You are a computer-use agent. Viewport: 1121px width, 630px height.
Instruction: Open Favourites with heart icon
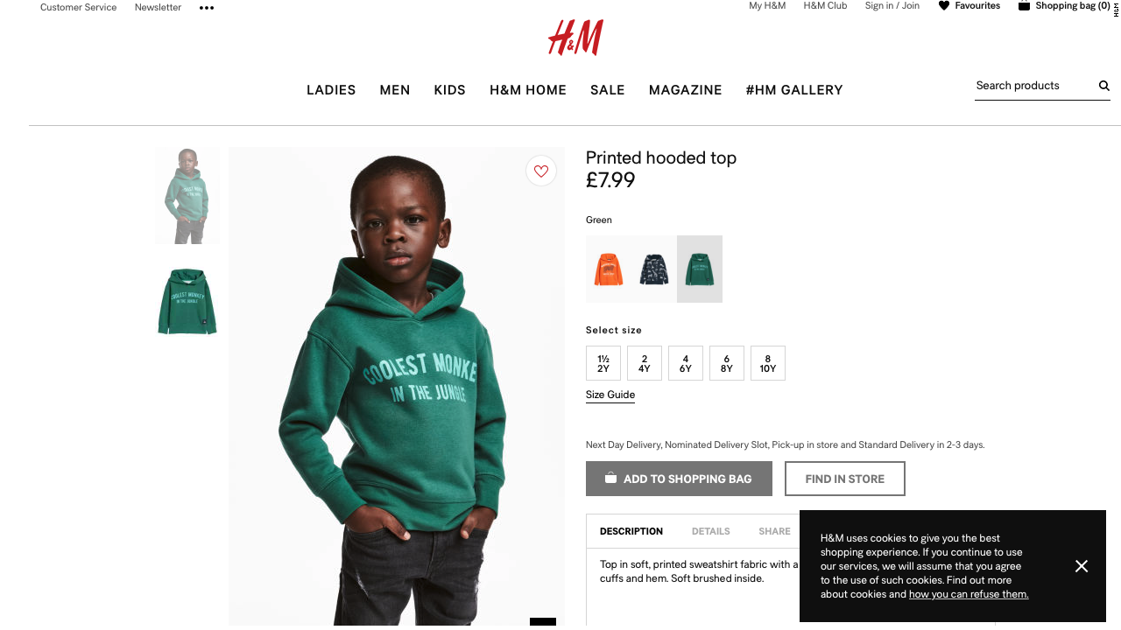[x=969, y=6]
